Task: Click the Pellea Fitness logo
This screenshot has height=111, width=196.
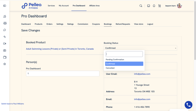Action: tap(31, 6)
